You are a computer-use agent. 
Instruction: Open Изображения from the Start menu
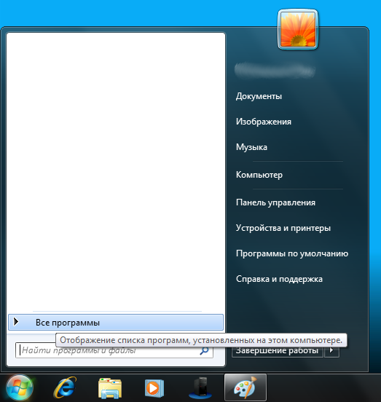coord(264,122)
